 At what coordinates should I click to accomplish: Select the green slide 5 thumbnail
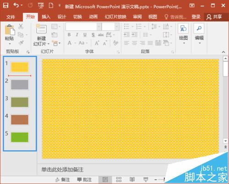[x=20, y=137]
